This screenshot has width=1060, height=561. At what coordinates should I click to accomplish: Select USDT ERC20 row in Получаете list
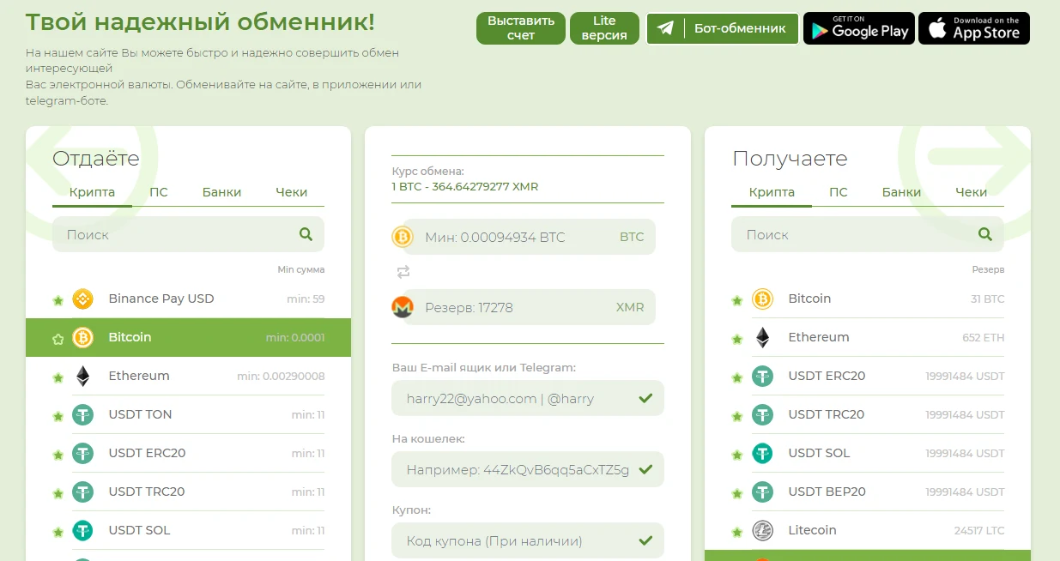click(x=868, y=376)
